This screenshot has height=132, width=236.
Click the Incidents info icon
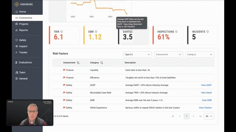pos(208,32)
